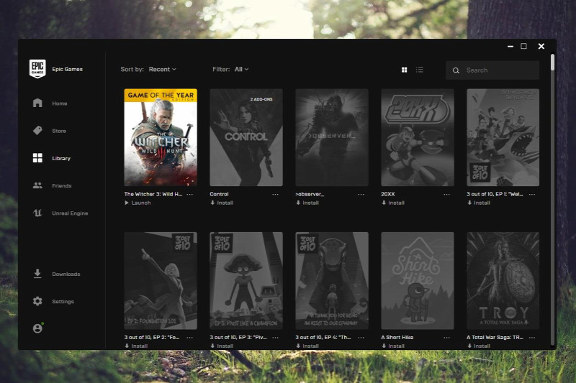Image resolution: width=576 pixels, height=383 pixels.
Task: Open more options for Control
Action: [x=276, y=194]
